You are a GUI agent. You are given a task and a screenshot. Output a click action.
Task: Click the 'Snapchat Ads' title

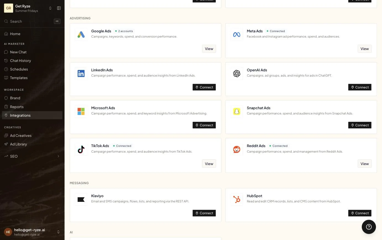click(x=259, y=108)
